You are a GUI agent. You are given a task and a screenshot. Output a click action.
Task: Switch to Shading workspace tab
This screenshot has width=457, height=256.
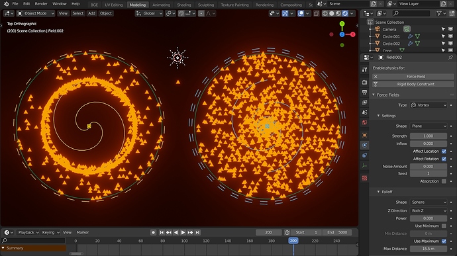click(x=184, y=5)
